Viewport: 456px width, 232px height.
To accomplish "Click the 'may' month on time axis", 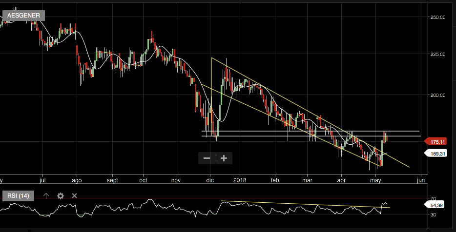I will click(376, 180).
